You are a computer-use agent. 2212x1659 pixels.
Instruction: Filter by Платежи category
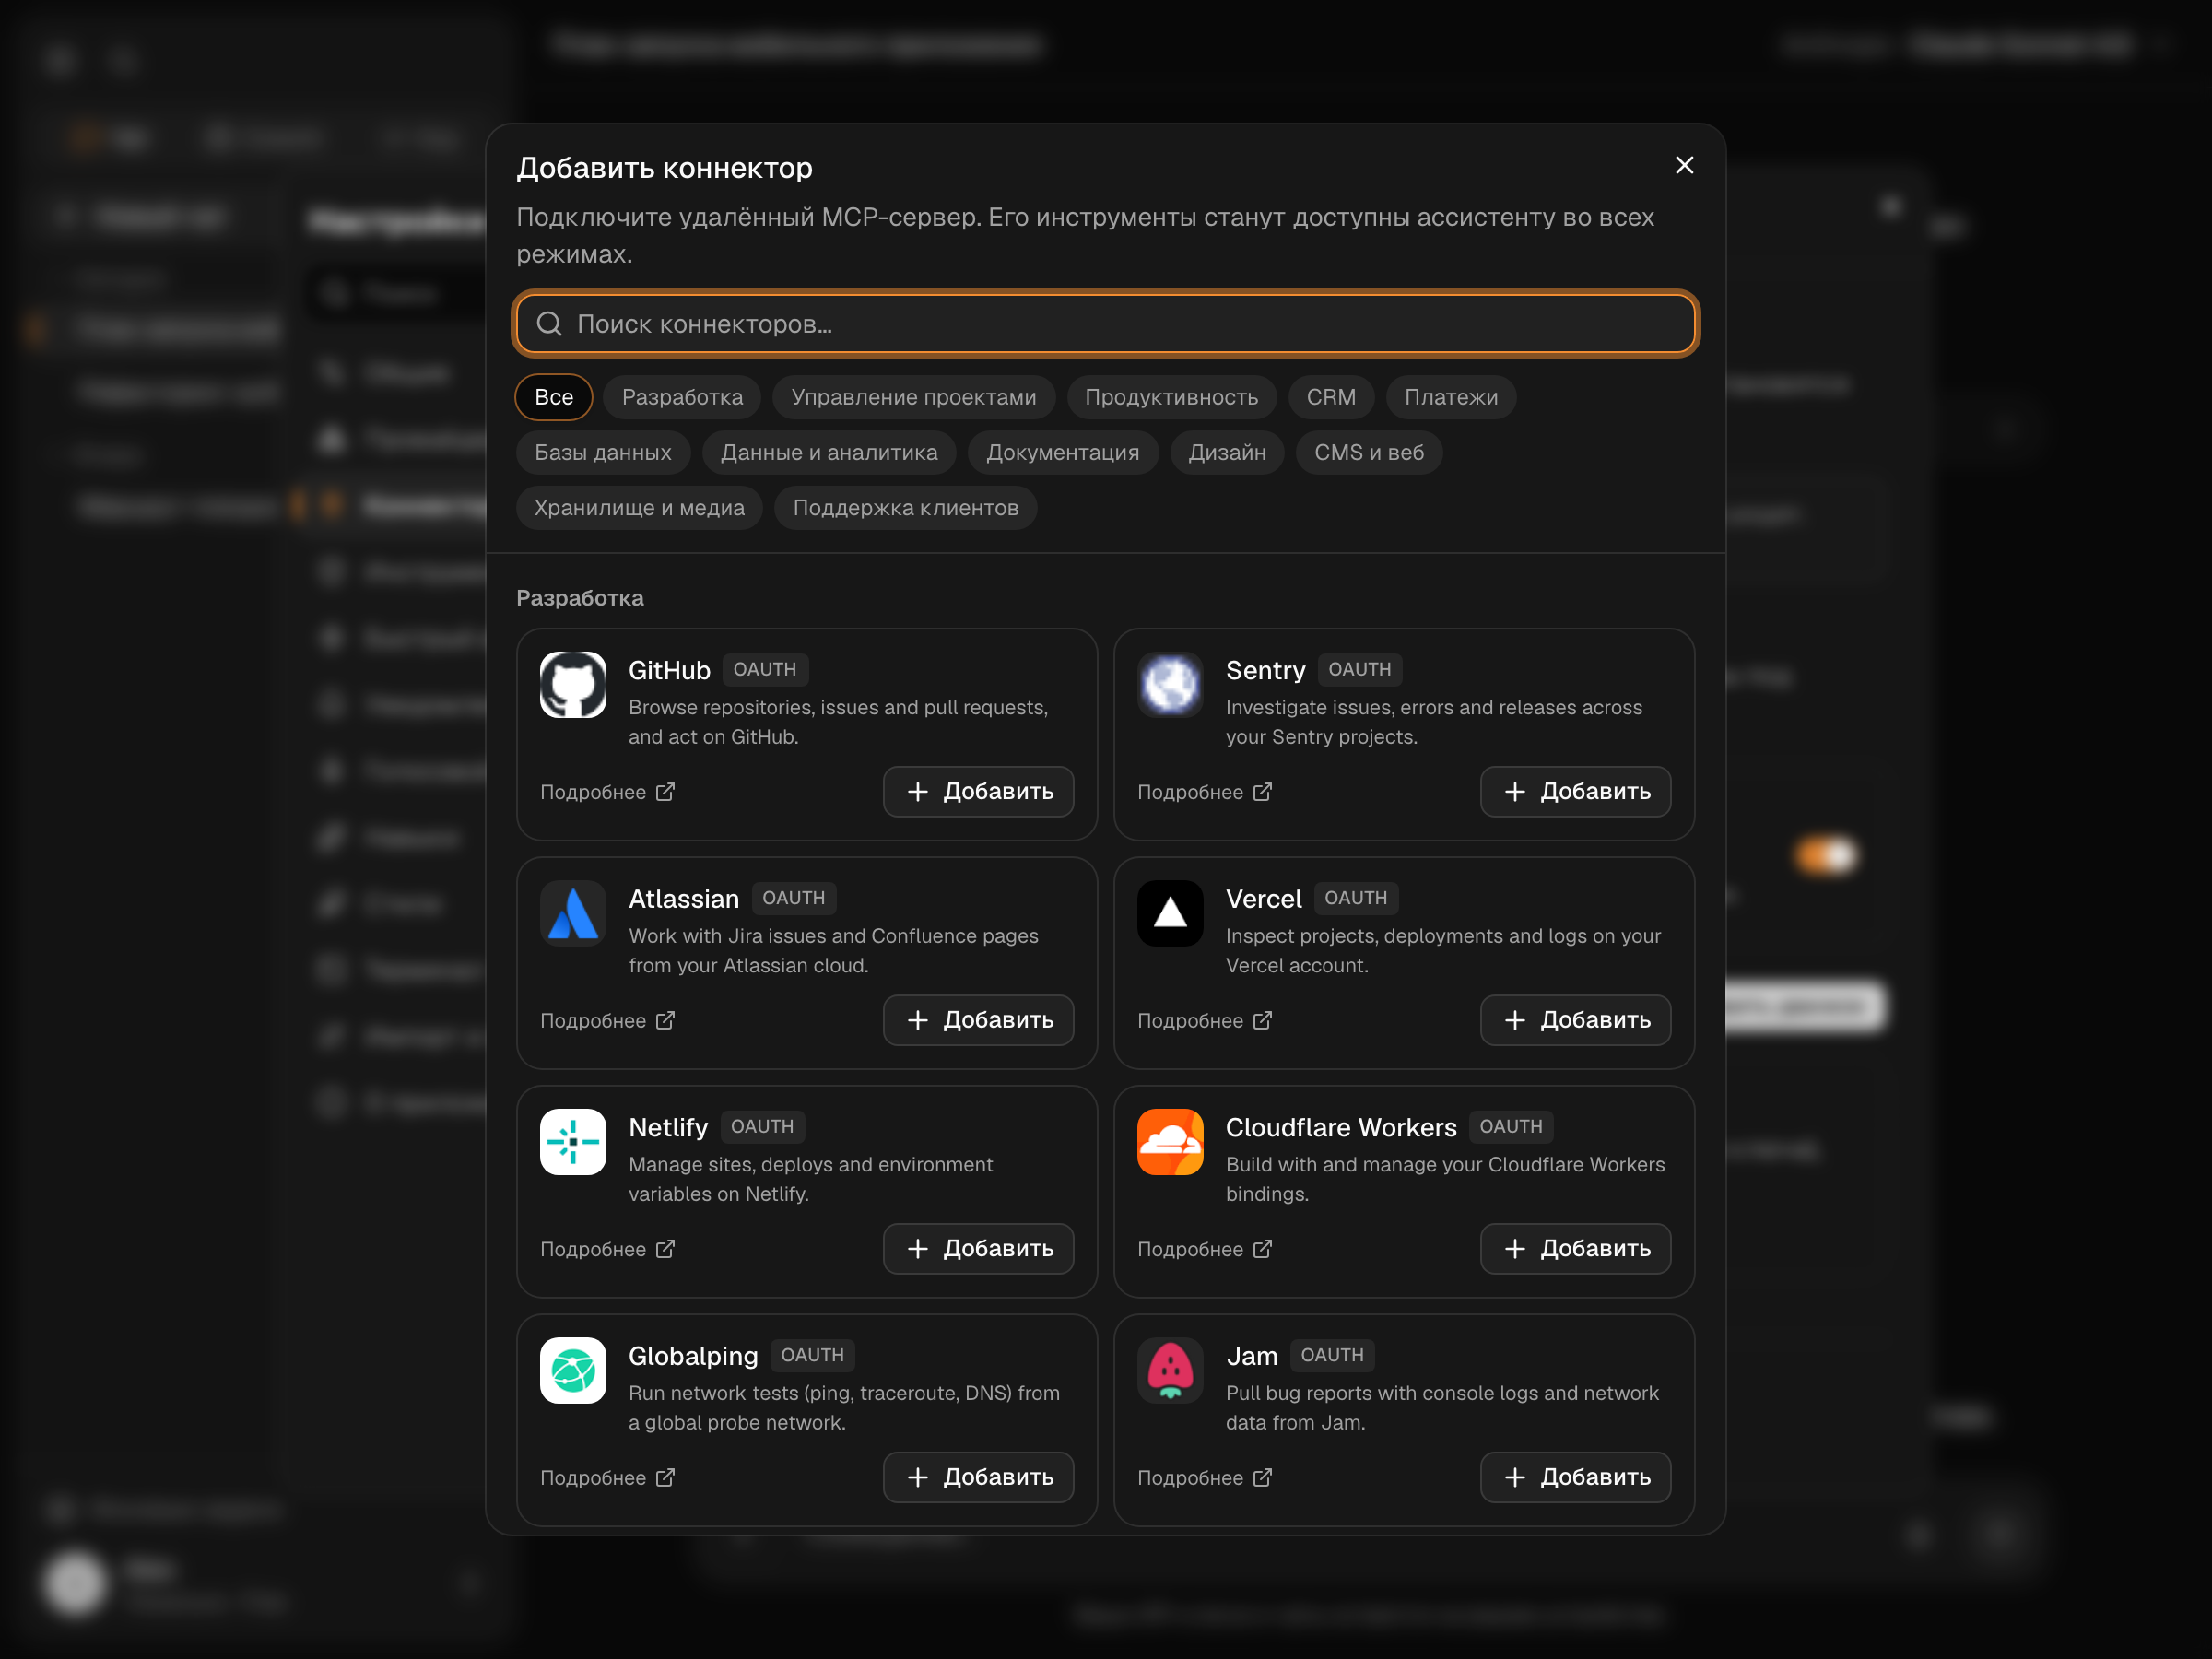[x=1451, y=397]
